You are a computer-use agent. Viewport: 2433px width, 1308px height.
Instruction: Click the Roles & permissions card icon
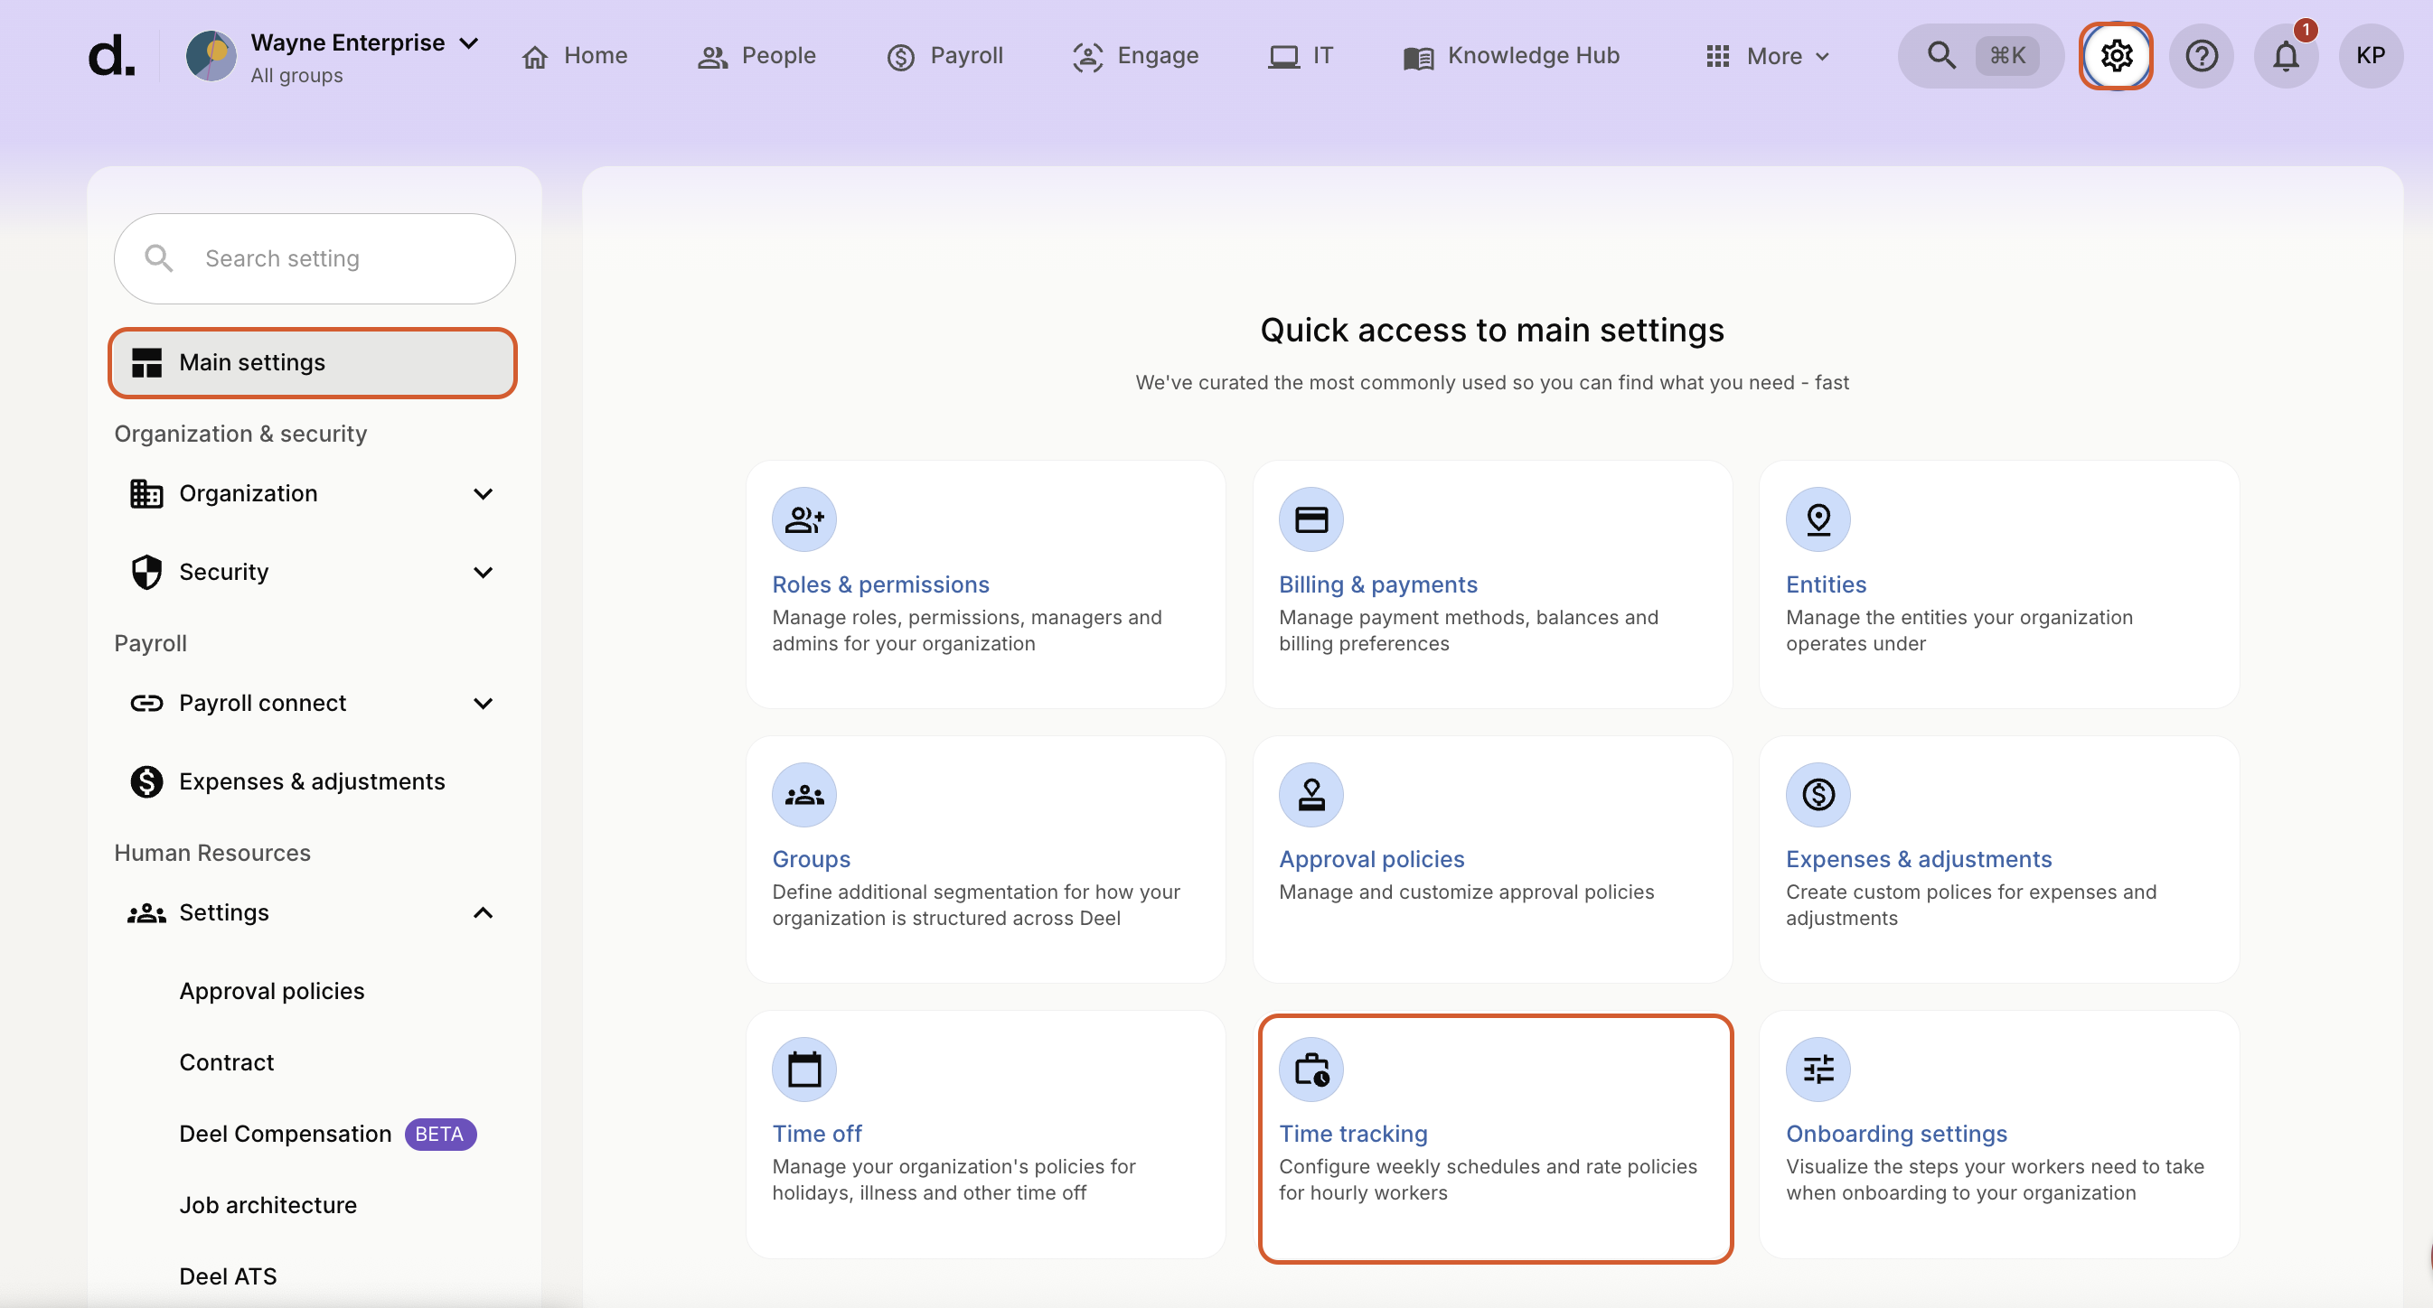coord(803,519)
